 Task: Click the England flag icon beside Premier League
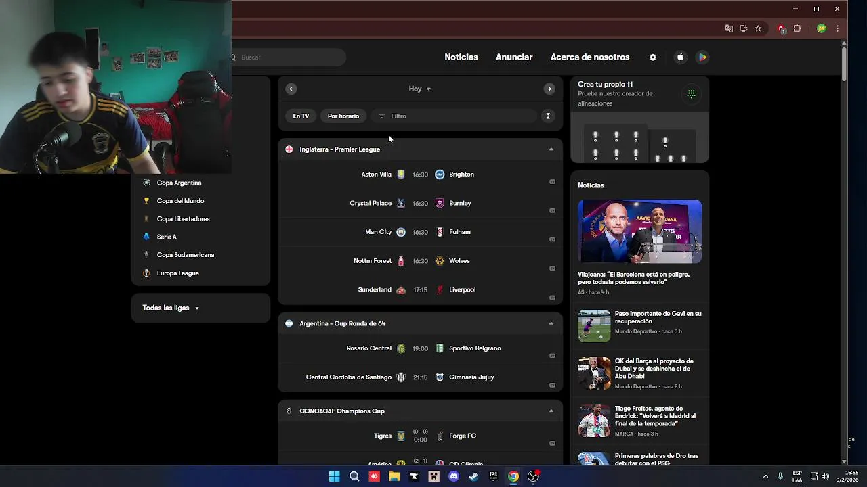(289, 149)
